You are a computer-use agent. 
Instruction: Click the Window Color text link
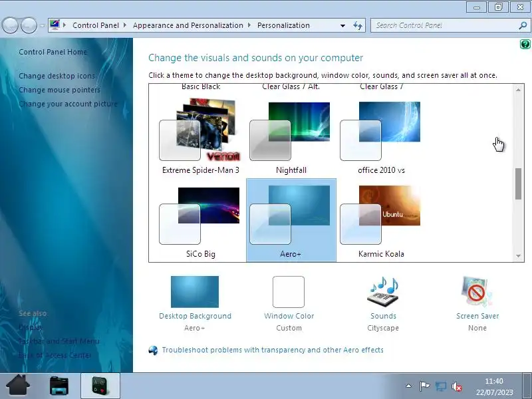point(289,317)
